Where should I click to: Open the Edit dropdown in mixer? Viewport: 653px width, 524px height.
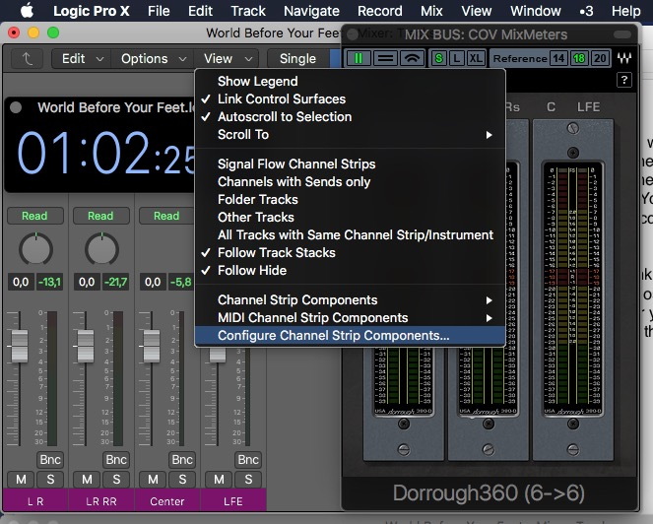point(82,59)
